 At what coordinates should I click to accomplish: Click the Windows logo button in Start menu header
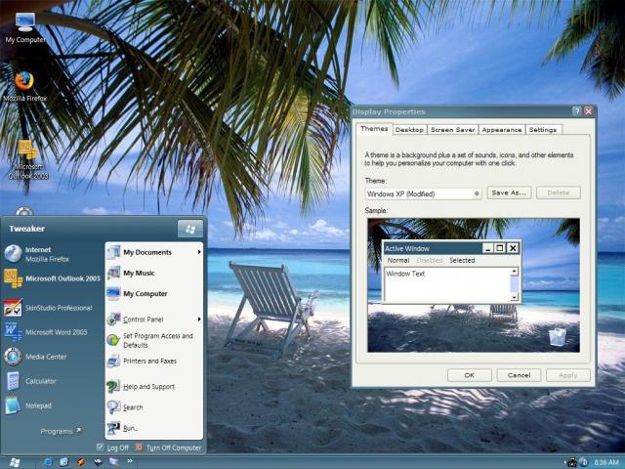pyautogui.click(x=190, y=229)
